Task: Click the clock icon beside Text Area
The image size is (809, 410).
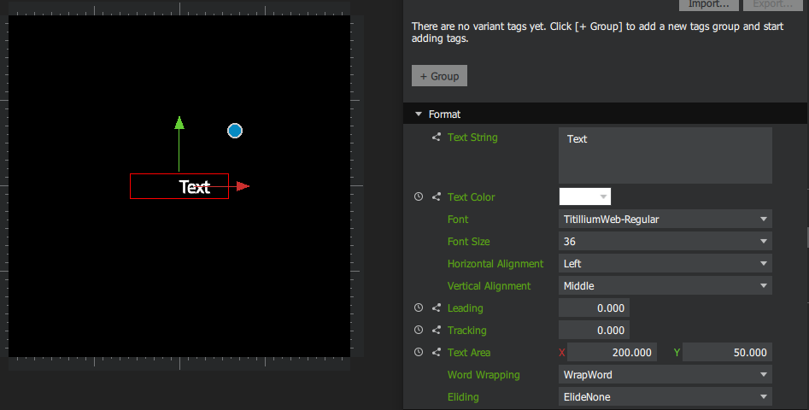Action: [x=419, y=353]
